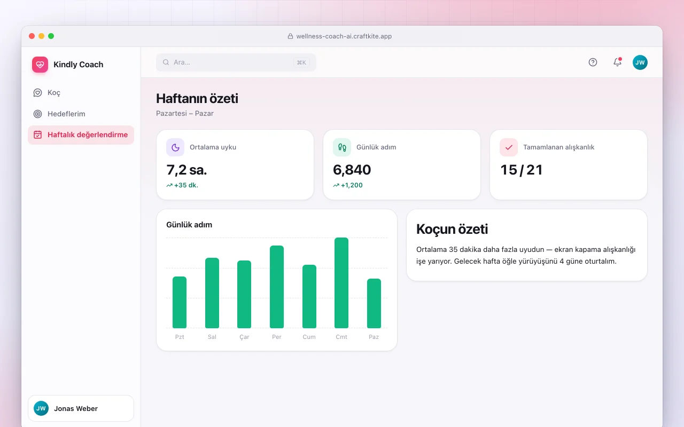Select the Çar bar in the chart
The image size is (684, 427).
[x=244, y=294]
